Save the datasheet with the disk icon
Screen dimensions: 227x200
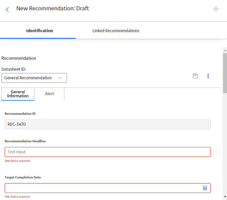click(195, 76)
